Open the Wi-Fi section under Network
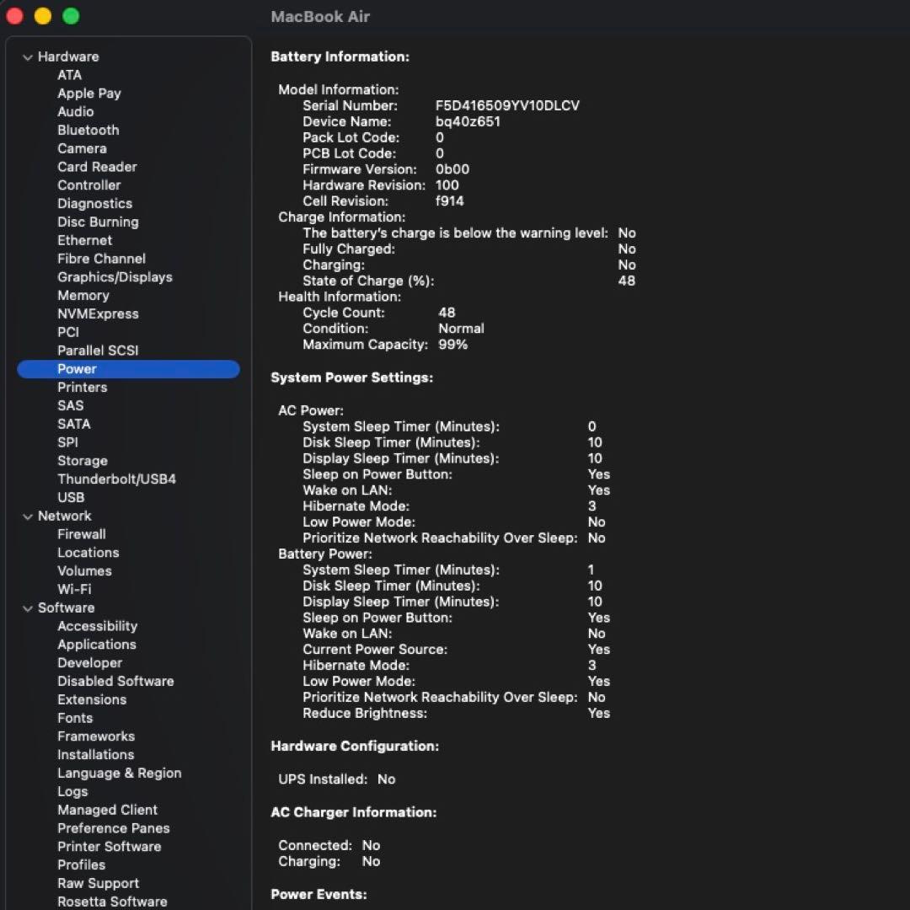Screen dimensions: 910x910 74,589
